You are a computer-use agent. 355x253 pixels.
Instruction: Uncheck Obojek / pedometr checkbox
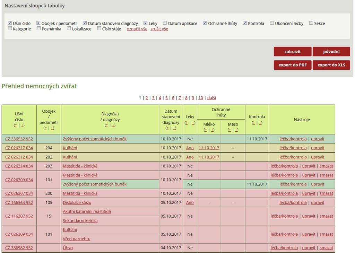coord(38,23)
